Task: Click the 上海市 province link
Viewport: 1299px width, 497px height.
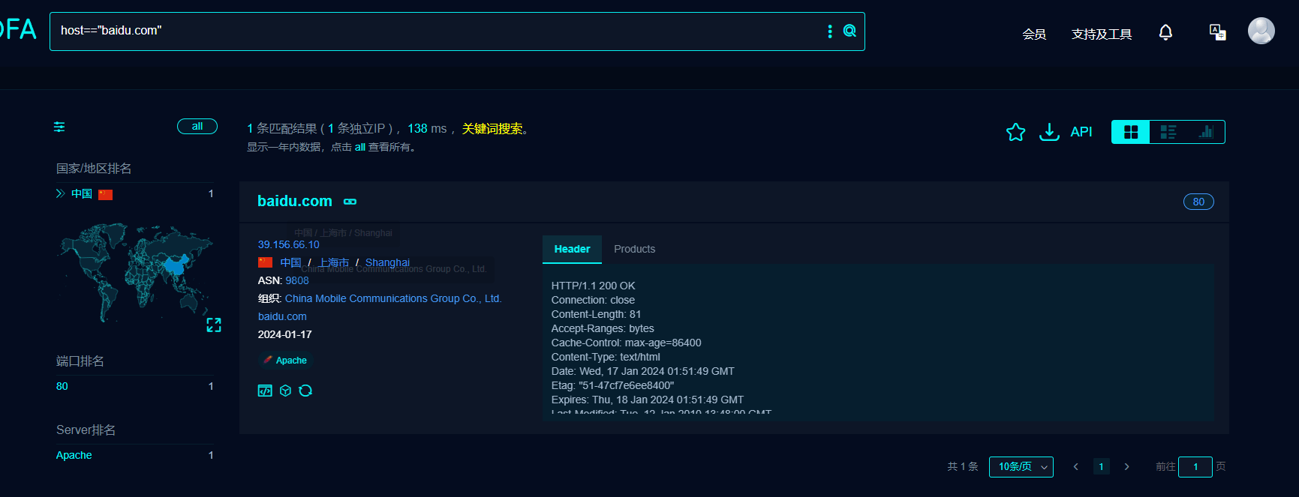Action: tap(334, 262)
